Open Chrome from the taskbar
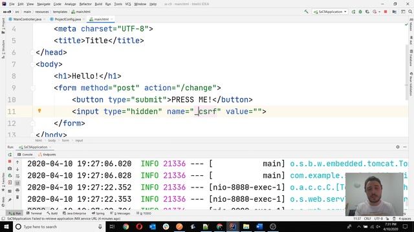This screenshot has width=414, height=232. click(x=125, y=226)
